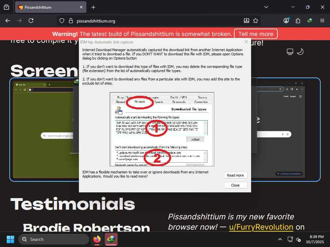Click the Testimonials heading
This screenshot has height=247, width=330.
73,204
